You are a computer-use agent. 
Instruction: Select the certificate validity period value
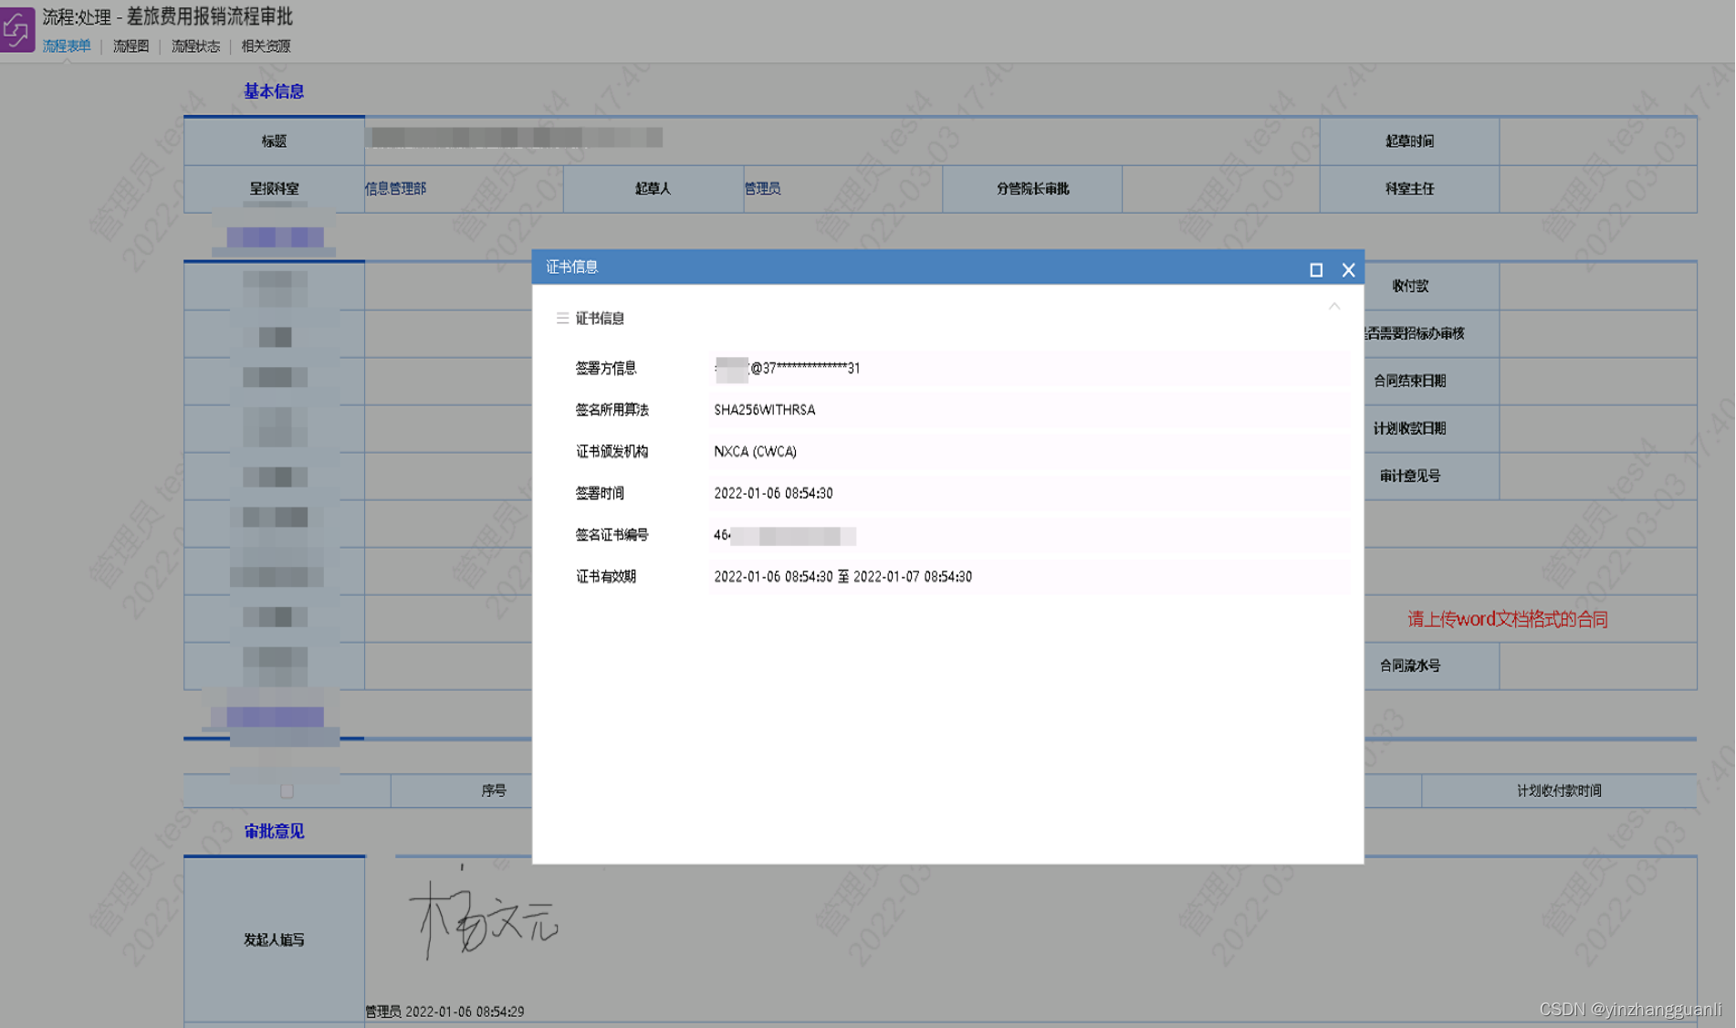click(842, 577)
